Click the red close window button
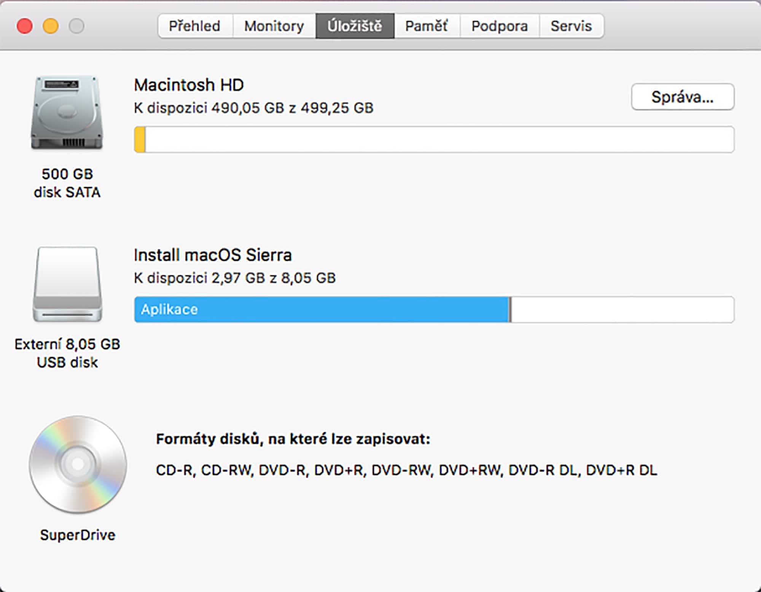 25,26
